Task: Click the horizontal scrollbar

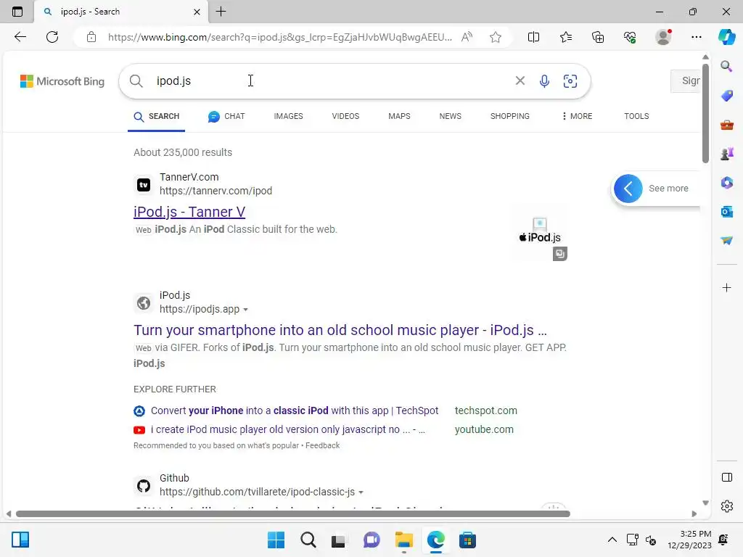Action: tap(292, 514)
